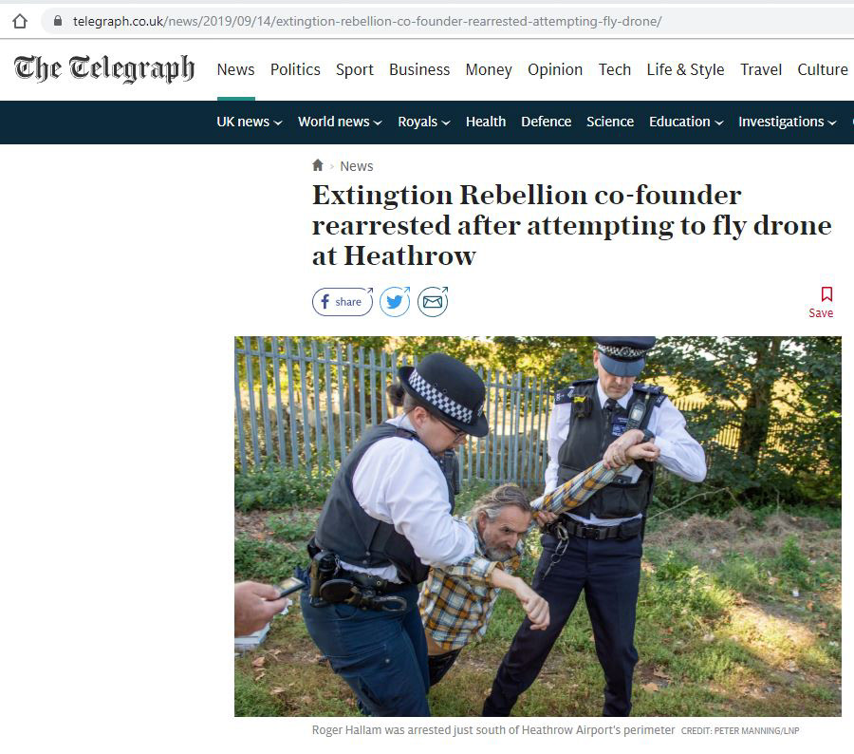Open the Roger Hallam arrest photo
The image size is (854, 754).
538,526
